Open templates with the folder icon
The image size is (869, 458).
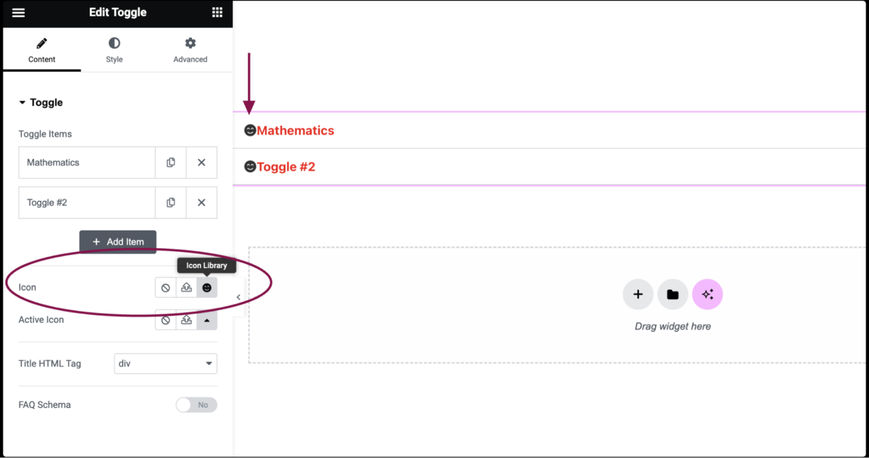click(x=673, y=294)
